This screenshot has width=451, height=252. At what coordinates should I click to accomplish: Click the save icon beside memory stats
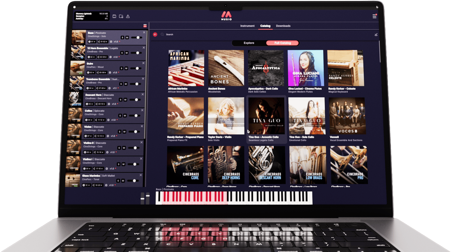coord(114,16)
